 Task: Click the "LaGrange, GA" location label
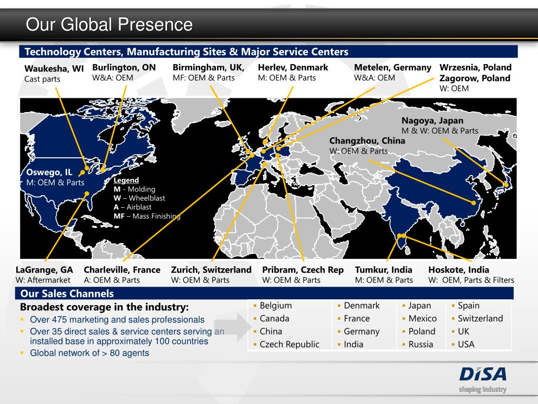pyautogui.click(x=44, y=270)
